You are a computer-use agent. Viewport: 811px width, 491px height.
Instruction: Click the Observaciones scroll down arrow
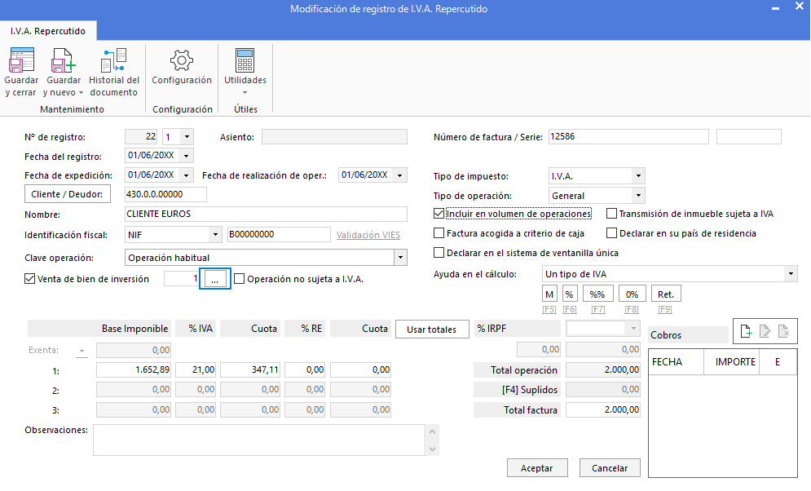(433, 449)
